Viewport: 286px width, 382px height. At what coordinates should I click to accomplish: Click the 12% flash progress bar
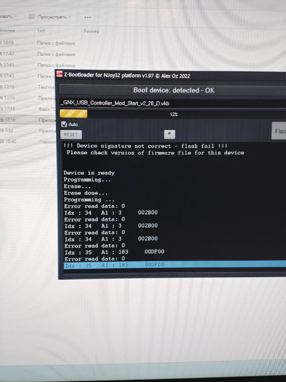[x=173, y=114]
